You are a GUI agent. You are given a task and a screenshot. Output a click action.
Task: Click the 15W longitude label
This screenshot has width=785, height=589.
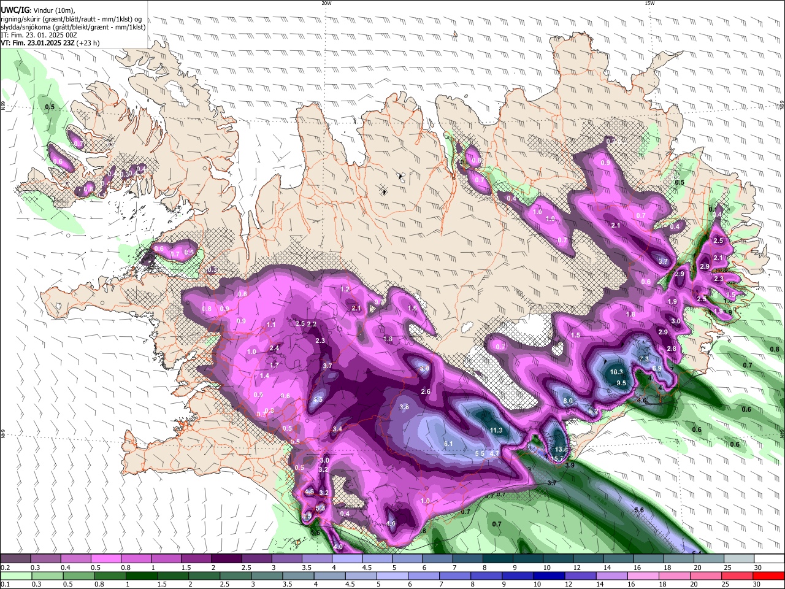pos(649,3)
